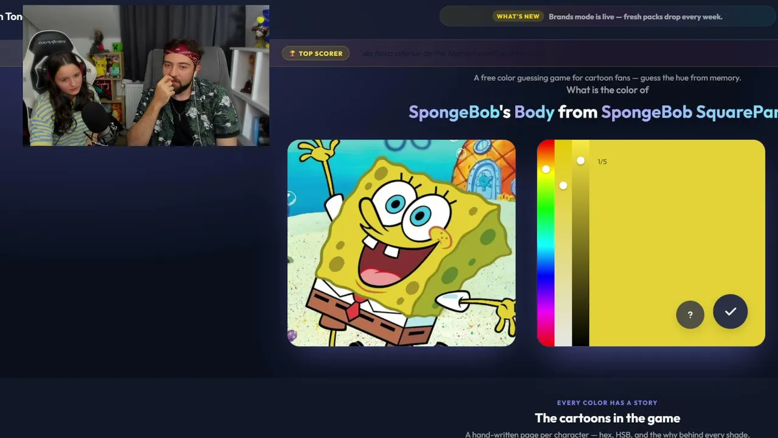
Task: Read the Brands mode is live announcement
Action: pyautogui.click(x=635, y=17)
